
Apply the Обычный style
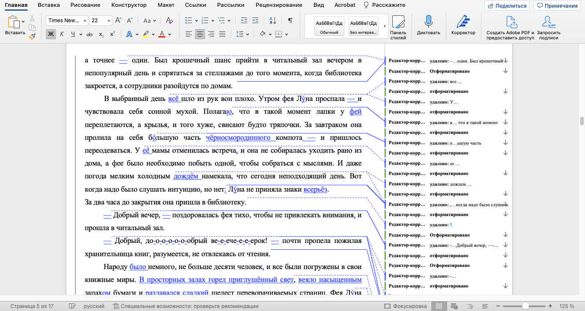click(x=329, y=27)
